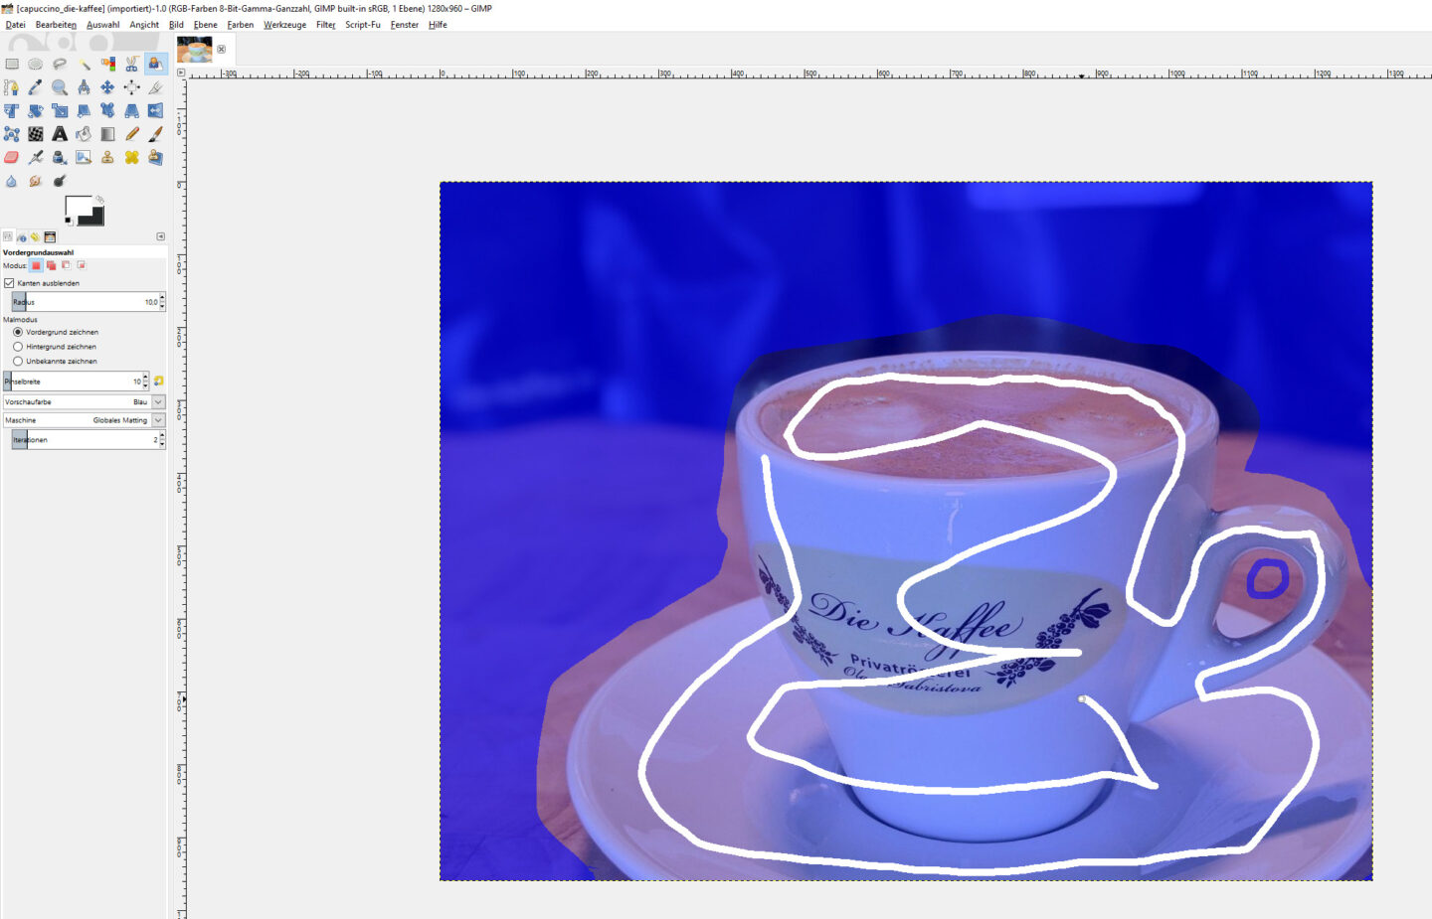Open the Vorschaufarbe dropdown

click(85, 402)
